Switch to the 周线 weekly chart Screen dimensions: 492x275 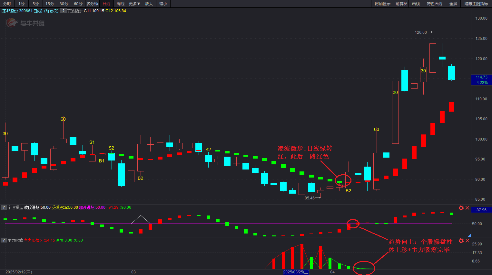click(x=121, y=4)
